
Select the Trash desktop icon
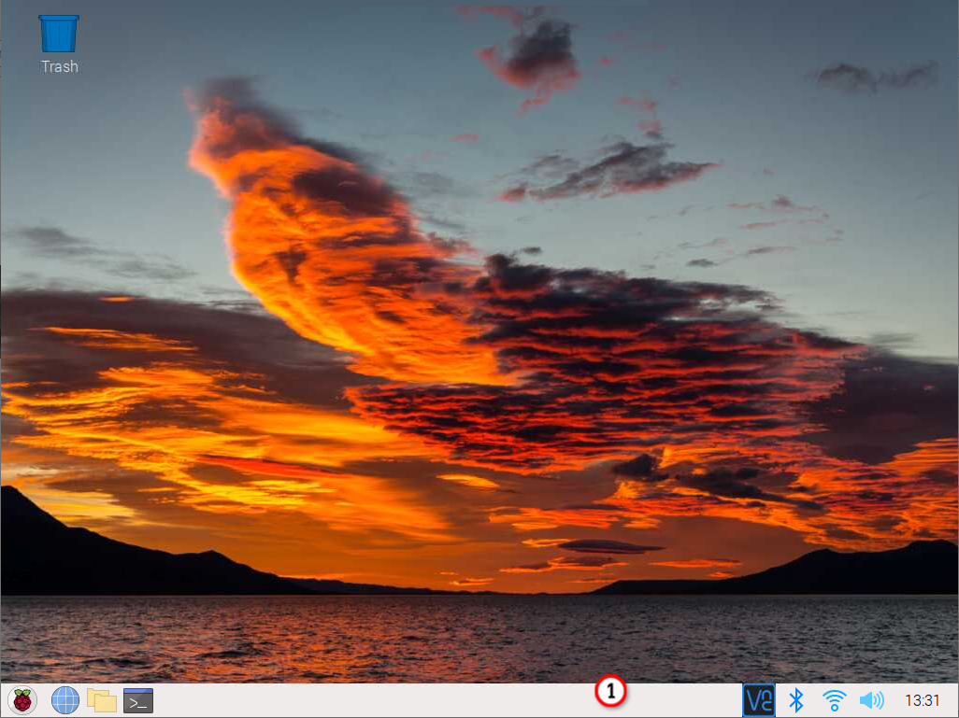click(x=59, y=34)
